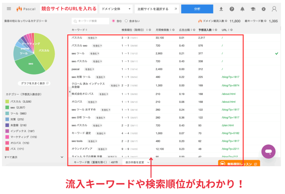Check notifications via the bell icon

pos(242,9)
